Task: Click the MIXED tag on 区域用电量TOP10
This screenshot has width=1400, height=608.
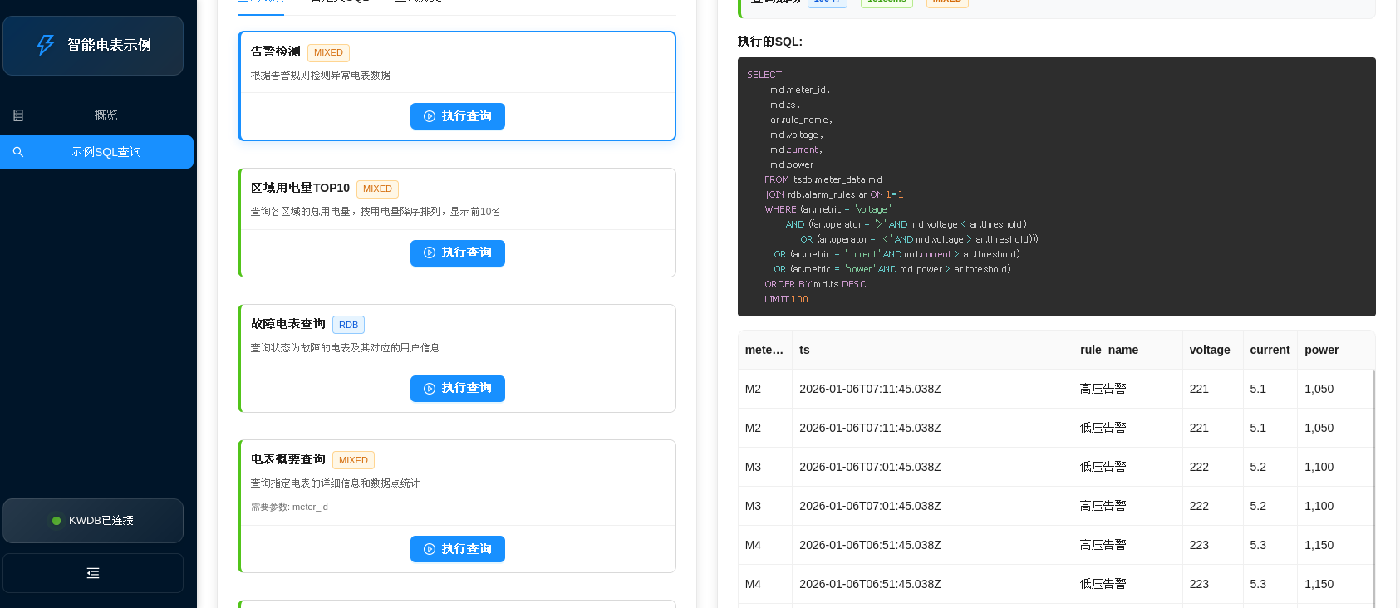Action: click(377, 189)
